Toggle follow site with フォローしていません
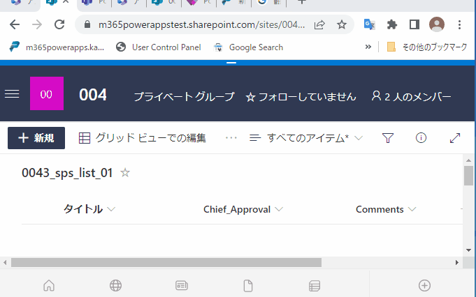The width and height of the screenshot is (476, 297). point(301,97)
